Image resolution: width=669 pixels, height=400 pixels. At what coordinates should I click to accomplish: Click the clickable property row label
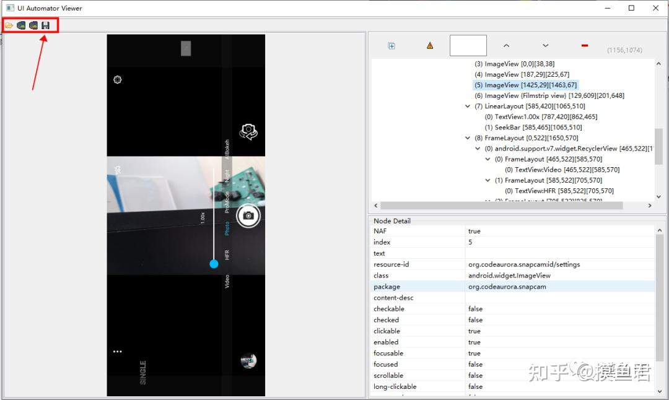tap(387, 331)
